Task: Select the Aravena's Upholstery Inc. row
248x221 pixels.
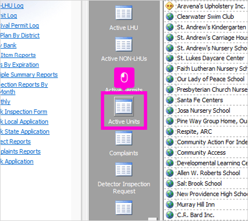Action: click(206, 6)
